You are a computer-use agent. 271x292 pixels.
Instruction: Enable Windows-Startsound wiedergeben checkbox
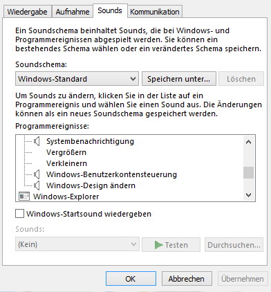[x=19, y=214]
